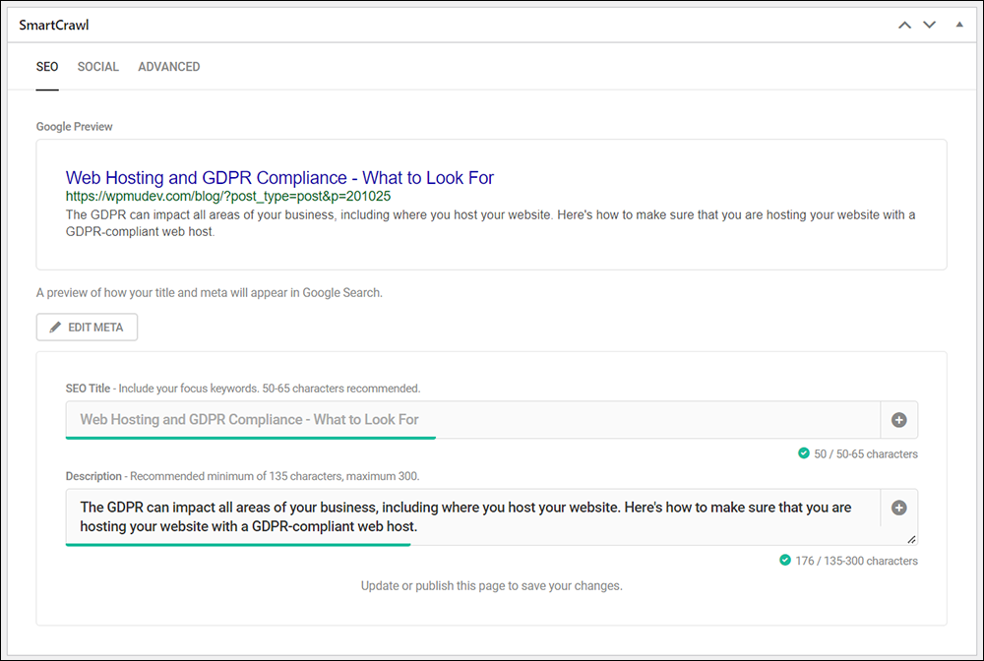Focus the Description text area

[472, 516]
